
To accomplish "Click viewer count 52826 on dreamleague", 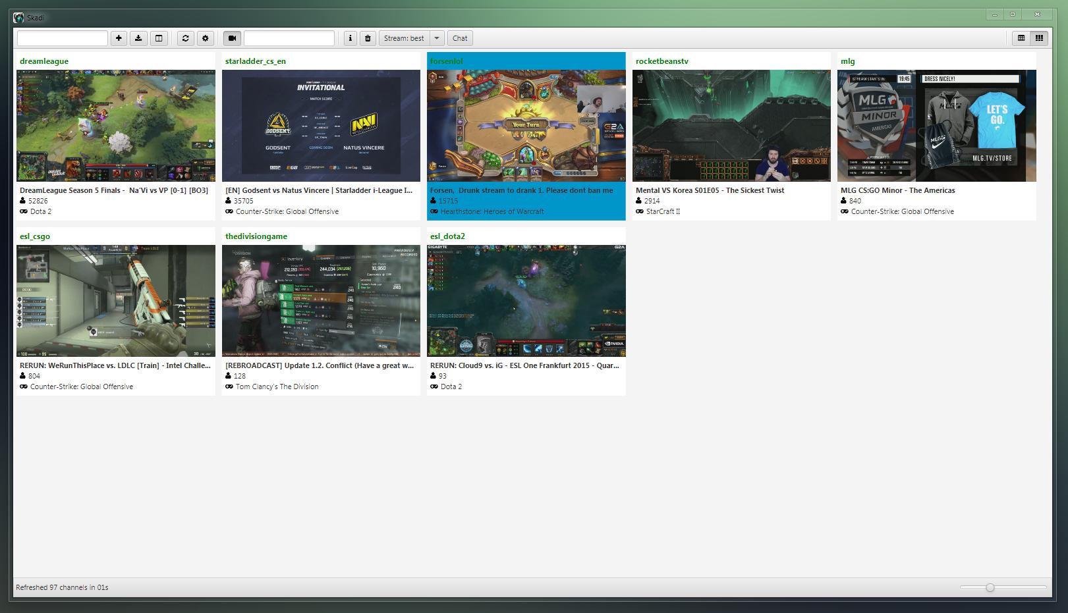I will (39, 201).
